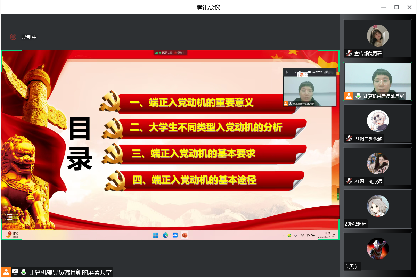Screen dimensions: 417x278
Task: Expand the system tray hidden icons chevron
Action: (x=284, y=235)
